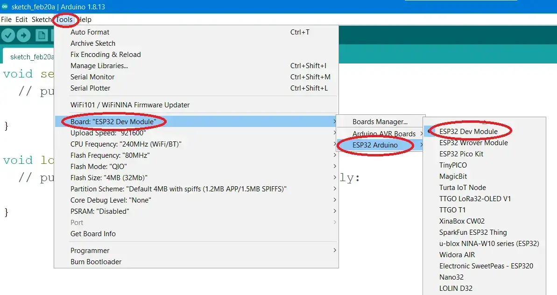Click the New sketch icon
557x295 pixels.
point(42,35)
